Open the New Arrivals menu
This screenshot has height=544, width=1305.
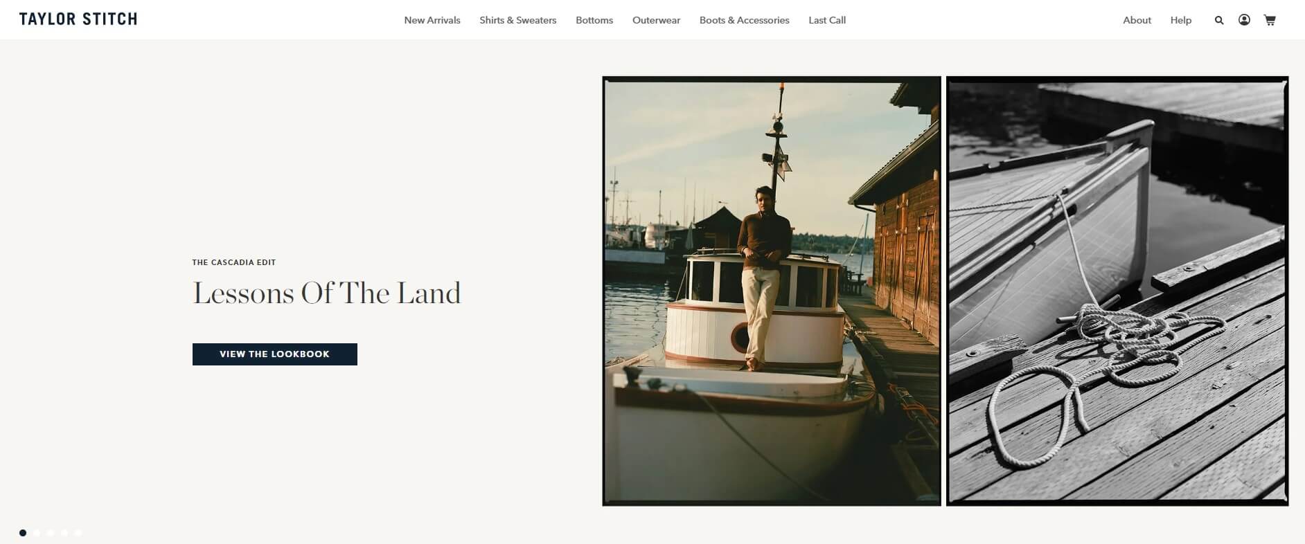pos(432,20)
